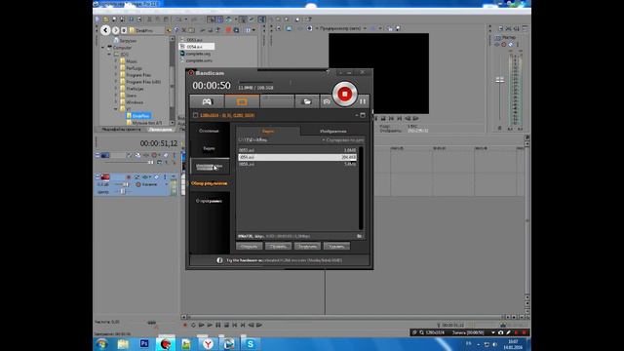Select Bandicam game recording mode tab
624x351 pixels.
(x=207, y=101)
